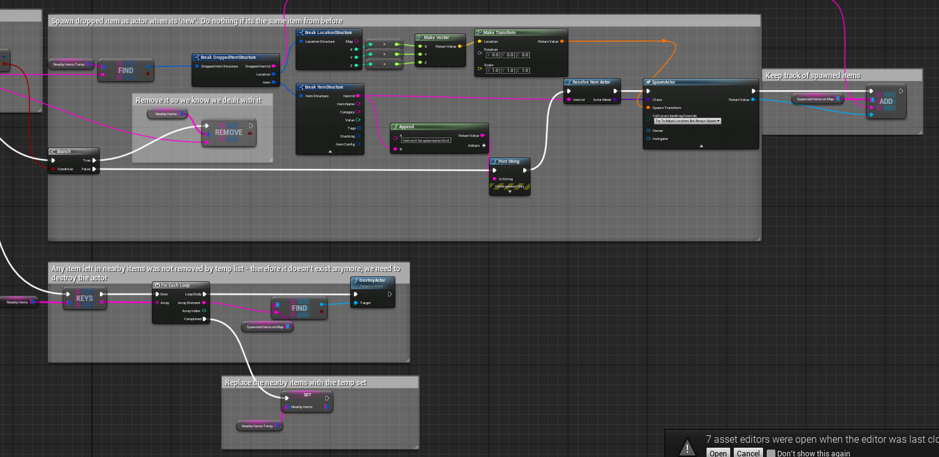Image resolution: width=939 pixels, height=457 pixels.
Task: Open Collision Handling Override dropdown
Action: click(687, 121)
